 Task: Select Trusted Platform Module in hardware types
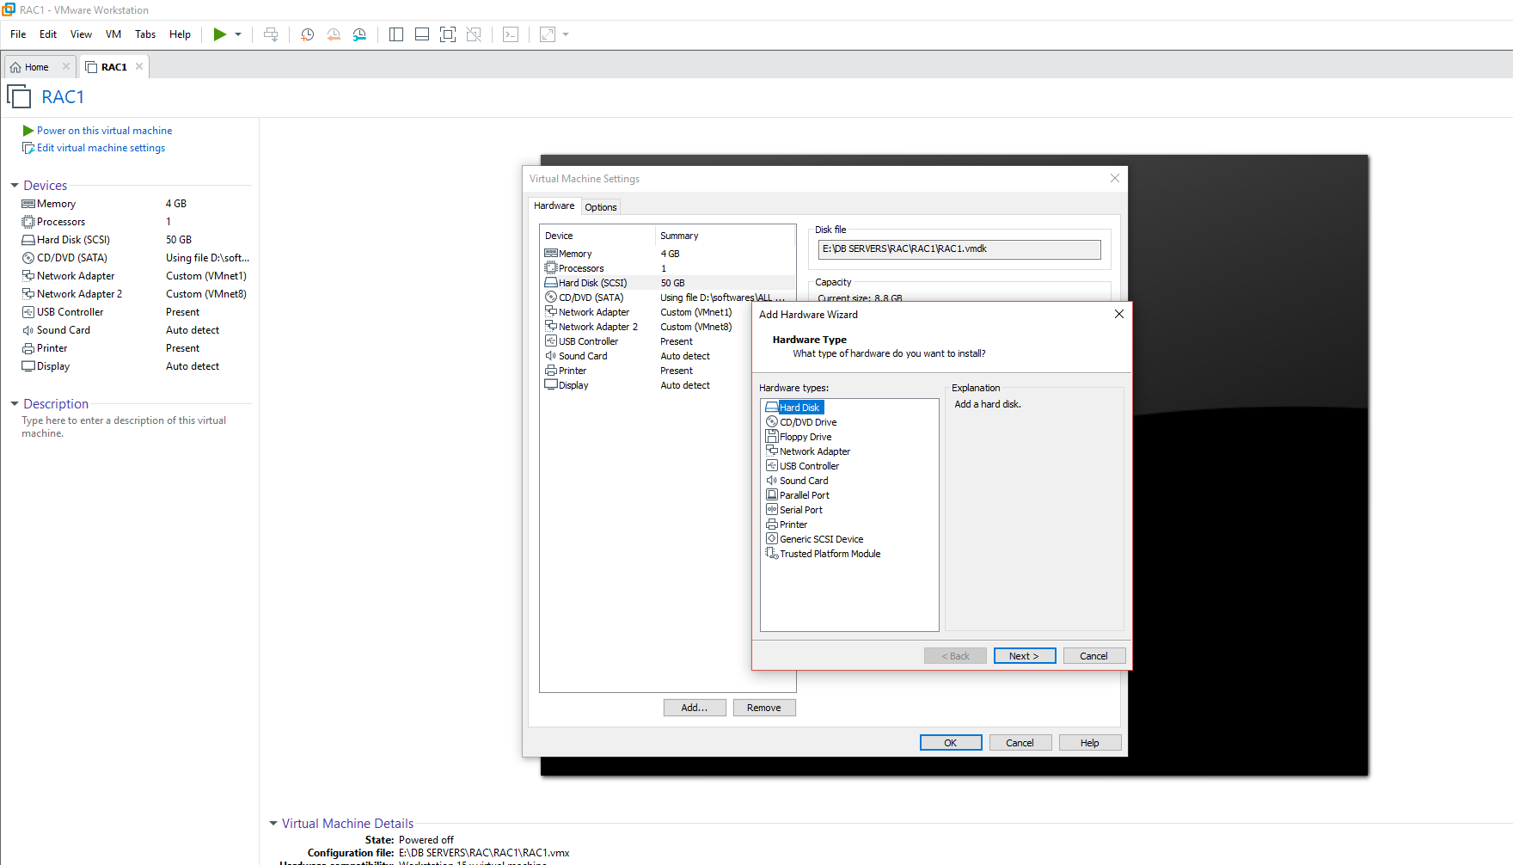(830, 554)
